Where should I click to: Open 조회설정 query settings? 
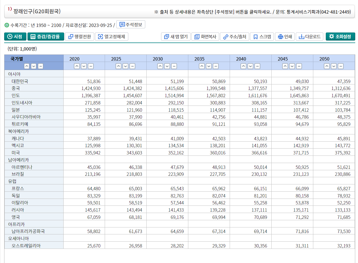pyautogui.click(x=341, y=37)
